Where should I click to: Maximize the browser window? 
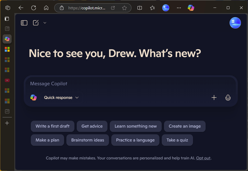tap(228, 8)
